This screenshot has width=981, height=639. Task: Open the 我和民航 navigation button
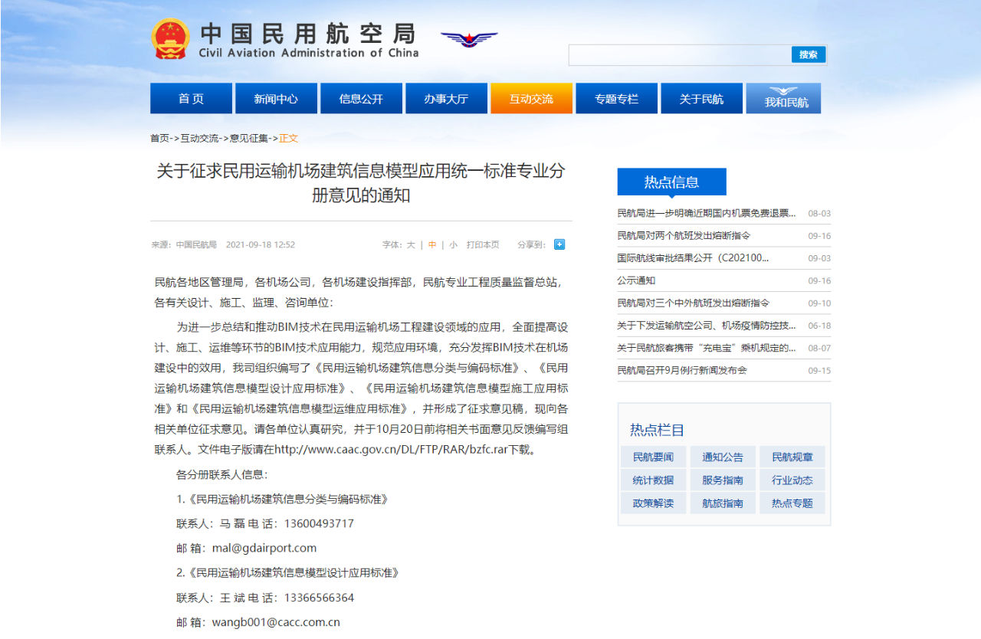coord(783,99)
